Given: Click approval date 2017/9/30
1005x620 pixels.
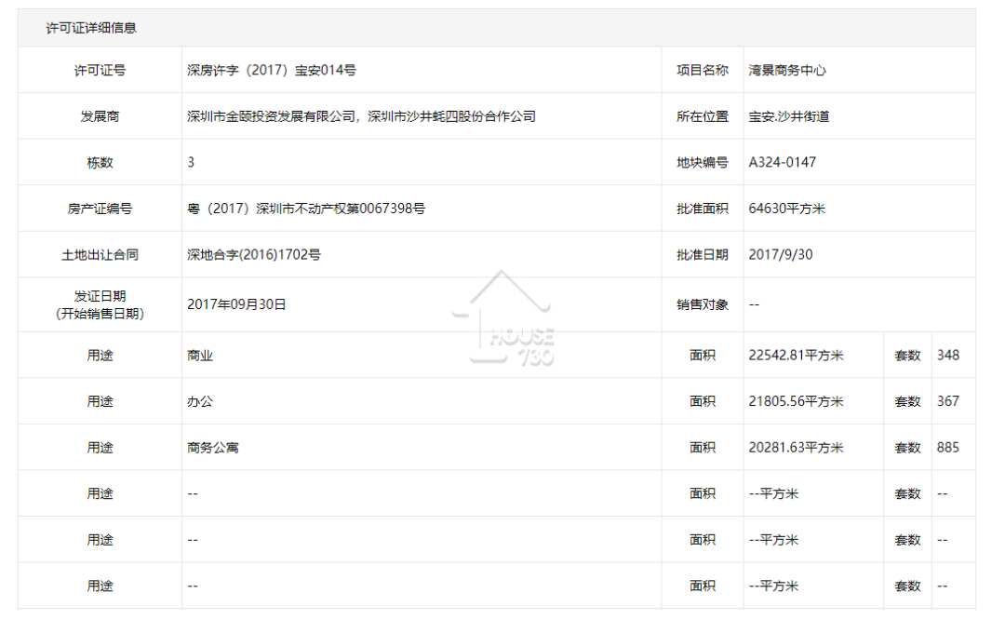Looking at the screenshot, I should click(781, 254).
